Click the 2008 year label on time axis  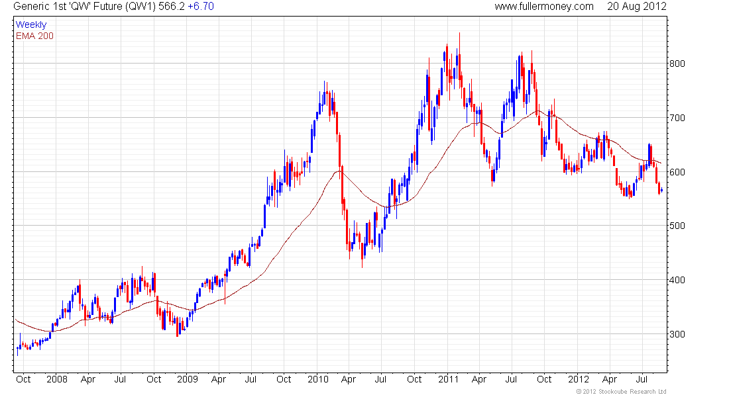tap(57, 379)
